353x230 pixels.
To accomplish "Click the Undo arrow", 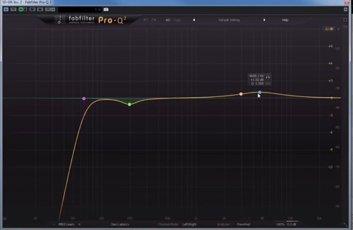I will 145,20.
